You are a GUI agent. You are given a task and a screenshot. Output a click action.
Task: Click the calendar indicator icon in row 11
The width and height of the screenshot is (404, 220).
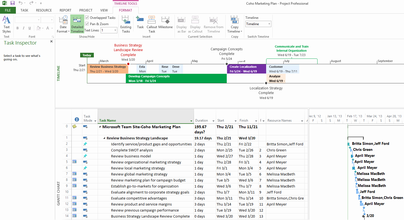click(x=74, y=198)
